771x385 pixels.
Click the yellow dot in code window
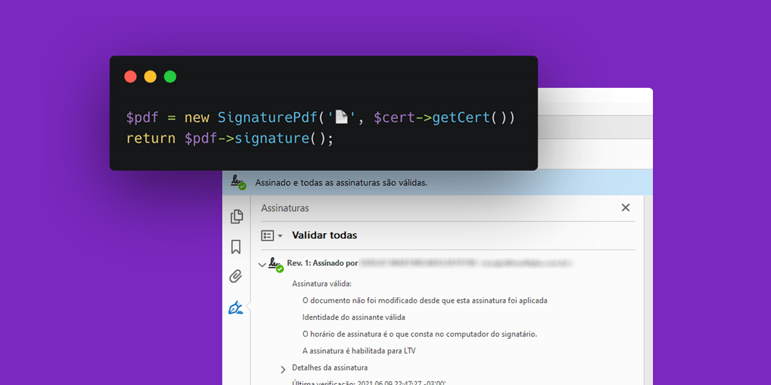pos(150,76)
